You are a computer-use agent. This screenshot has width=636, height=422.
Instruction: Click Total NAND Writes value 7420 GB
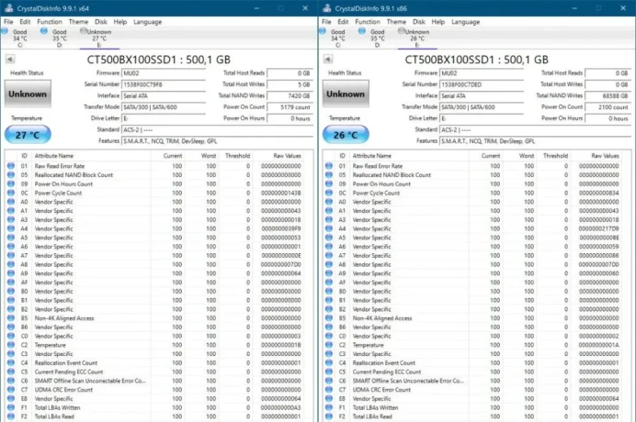[x=290, y=96]
